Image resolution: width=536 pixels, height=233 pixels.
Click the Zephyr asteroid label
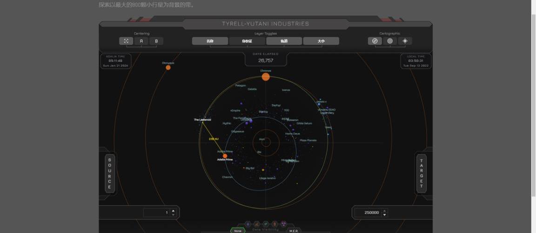pyautogui.click(x=276, y=105)
